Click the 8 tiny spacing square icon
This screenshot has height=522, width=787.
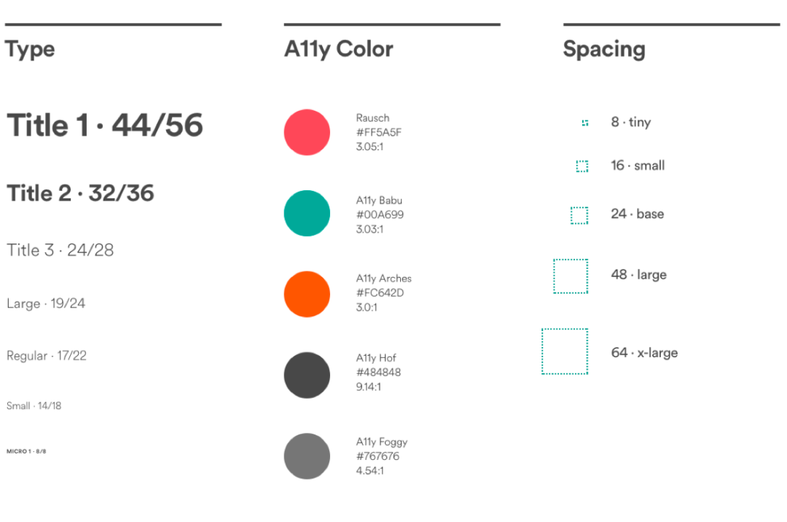tap(584, 123)
